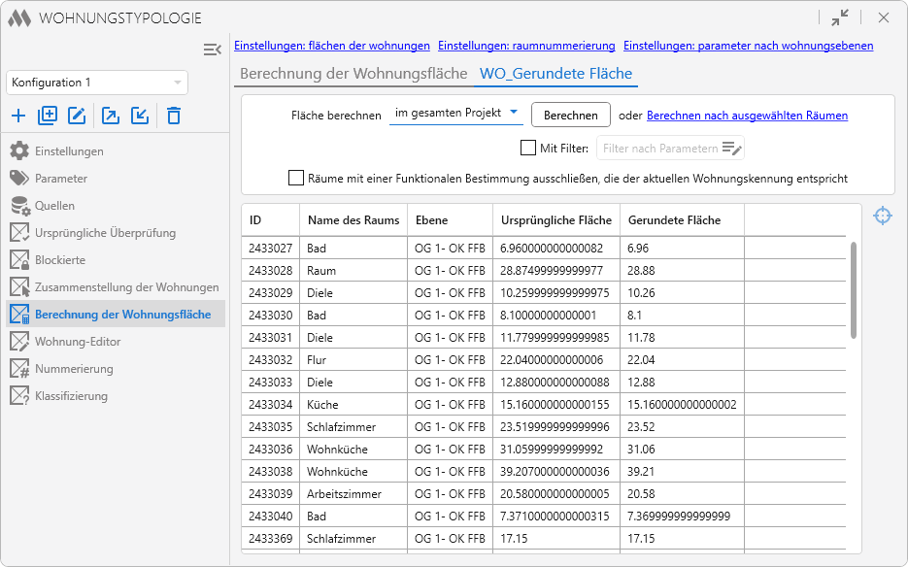Open Wohnung-Editor in the sidebar
The width and height of the screenshot is (908, 567).
pos(78,342)
